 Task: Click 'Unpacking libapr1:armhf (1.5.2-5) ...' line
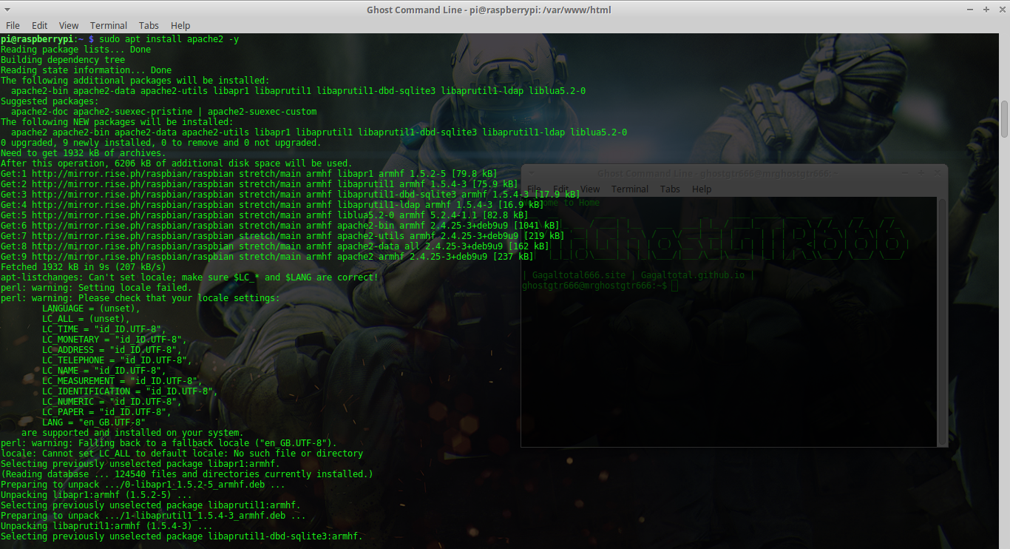tap(96, 495)
